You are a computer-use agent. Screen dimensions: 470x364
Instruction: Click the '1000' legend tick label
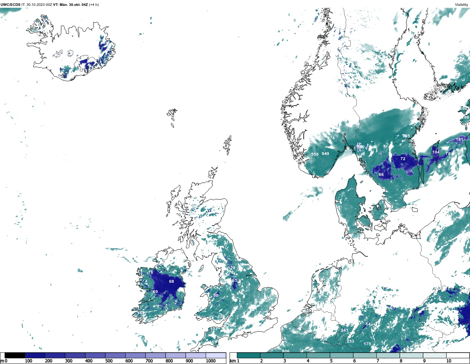coord(211,361)
